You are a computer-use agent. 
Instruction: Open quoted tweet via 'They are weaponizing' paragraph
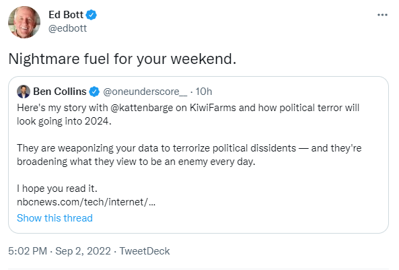point(189,155)
